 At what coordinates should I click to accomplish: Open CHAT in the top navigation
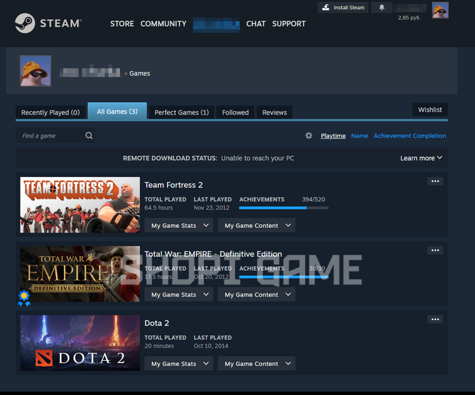point(256,24)
